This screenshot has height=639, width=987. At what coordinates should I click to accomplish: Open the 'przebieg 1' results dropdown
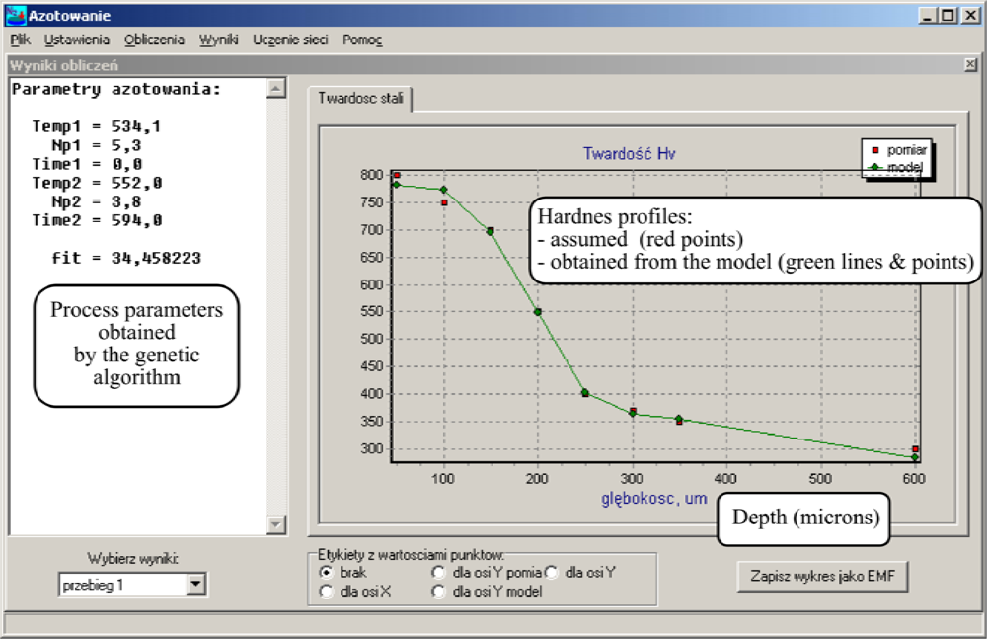tap(196, 585)
